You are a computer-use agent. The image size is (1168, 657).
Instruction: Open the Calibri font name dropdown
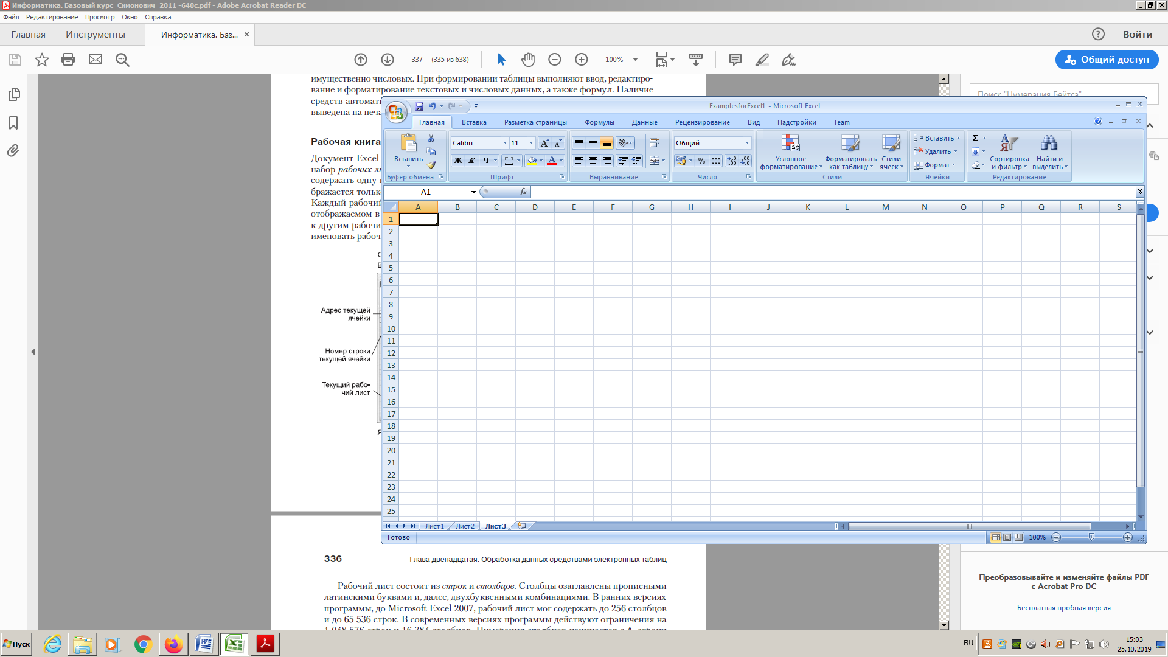coord(505,143)
